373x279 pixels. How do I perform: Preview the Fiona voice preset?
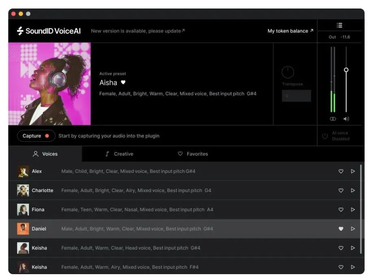coord(353,210)
